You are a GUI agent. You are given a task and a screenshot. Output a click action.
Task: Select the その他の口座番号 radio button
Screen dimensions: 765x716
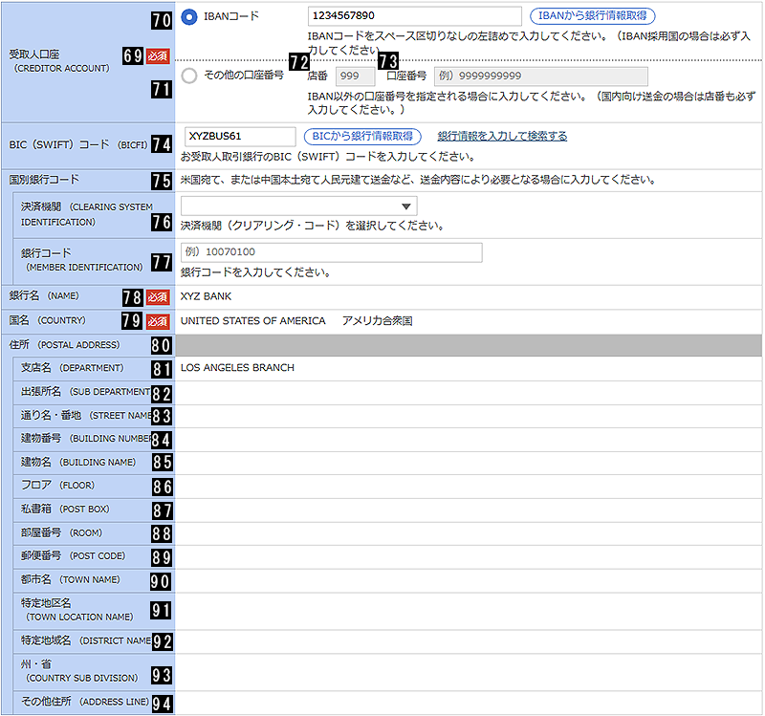pyautogui.click(x=188, y=76)
